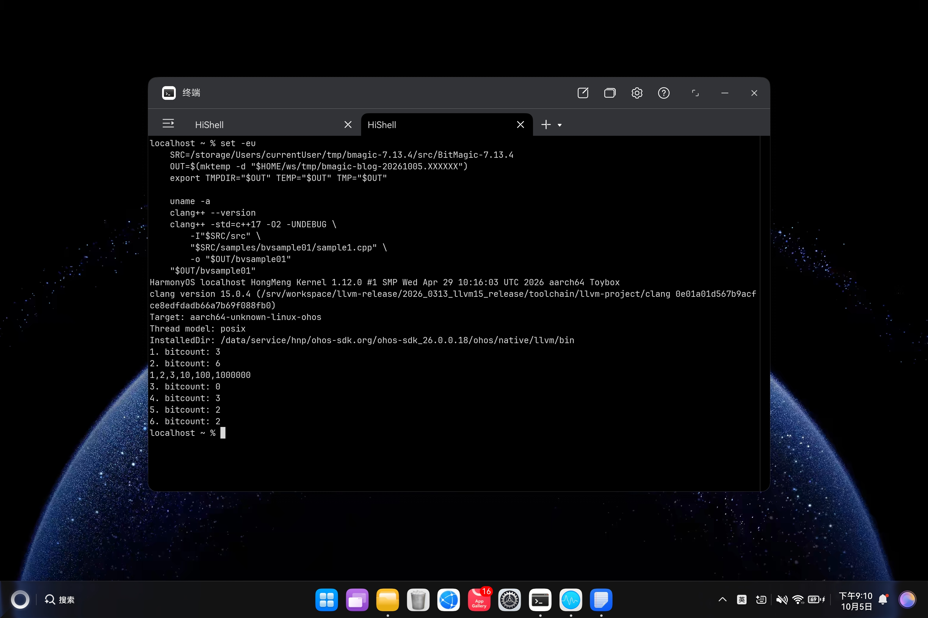The image size is (928, 618).
Task: Open terminal settings gear icon
Action: 637,93
